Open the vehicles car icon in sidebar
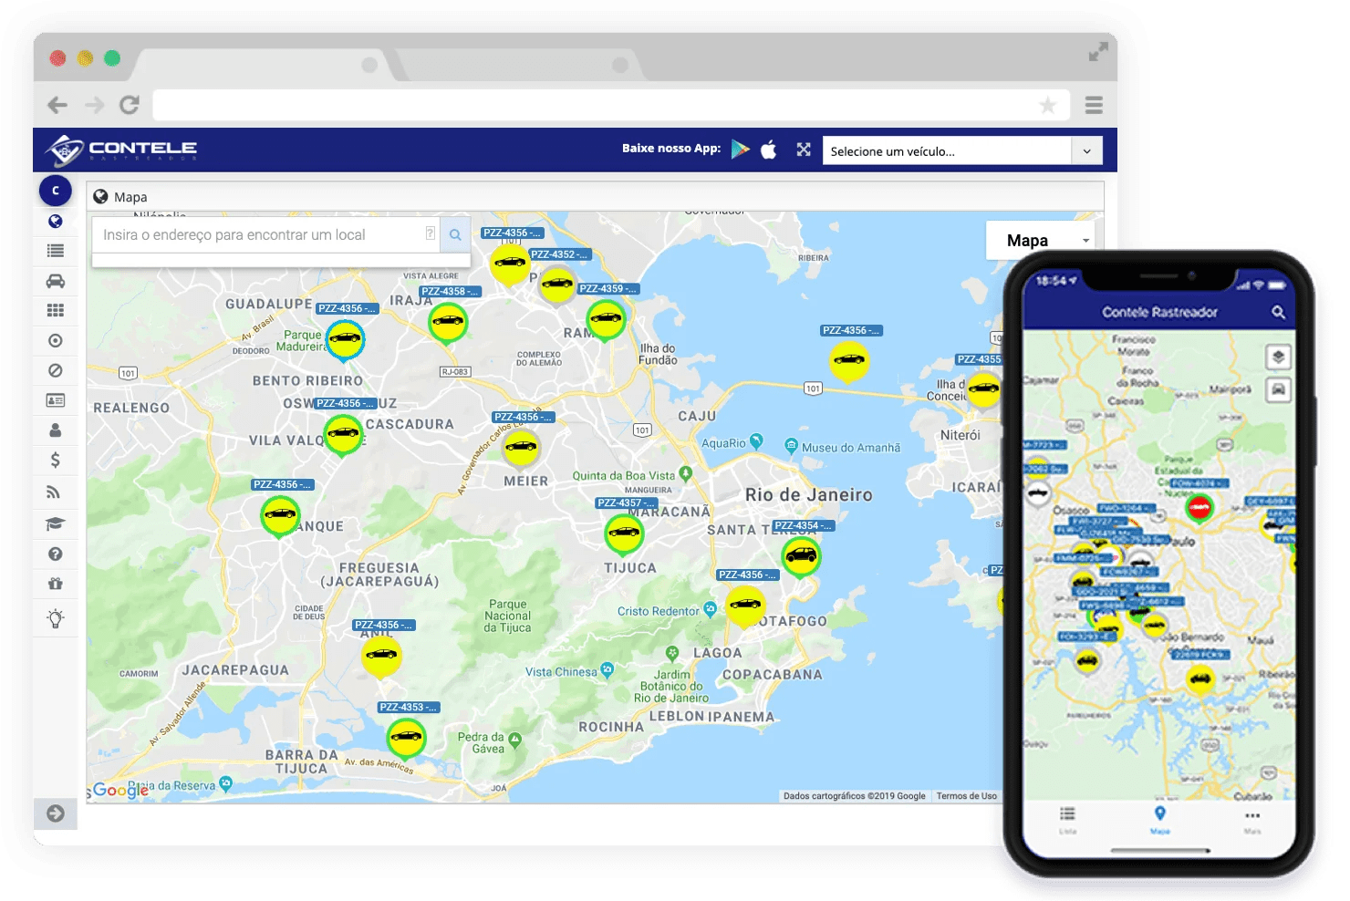 [x=56, y=281]
